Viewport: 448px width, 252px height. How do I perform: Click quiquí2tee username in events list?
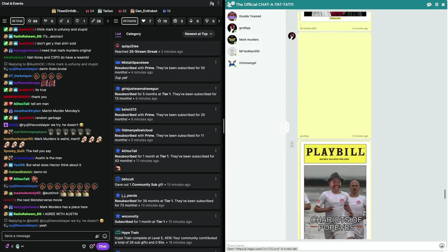[130, 46]
